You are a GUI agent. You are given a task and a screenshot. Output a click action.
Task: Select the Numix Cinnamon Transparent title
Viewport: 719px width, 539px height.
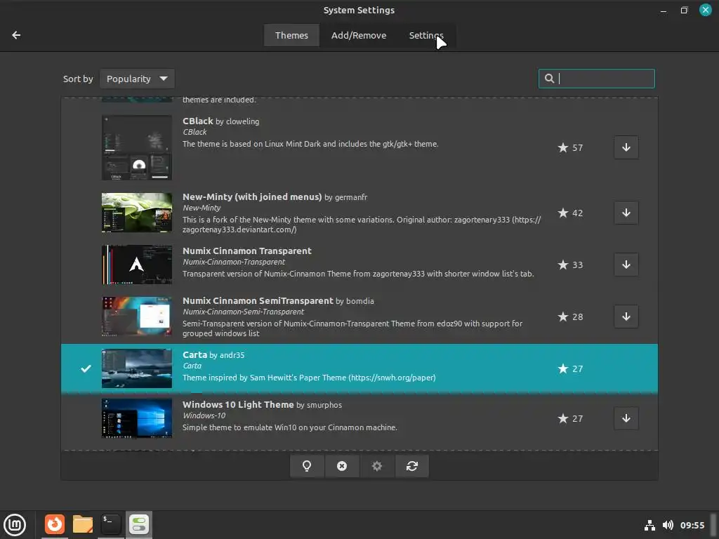click(x=246, y=251)
